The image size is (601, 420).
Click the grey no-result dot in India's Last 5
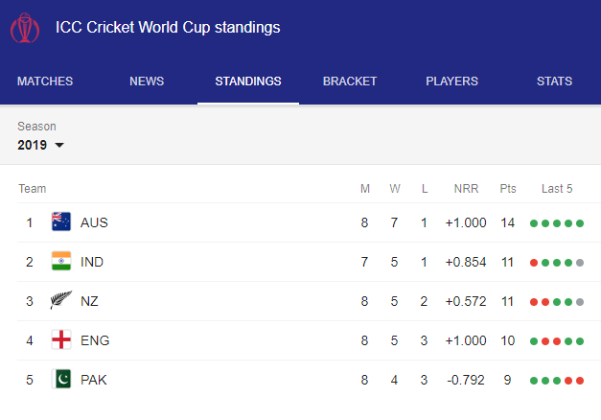pos(580,263)
